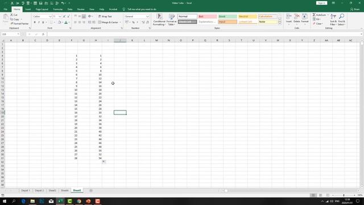Apply the Bad cell style
The width and height of the screenshot is (364, 205).
coord(207,17)
